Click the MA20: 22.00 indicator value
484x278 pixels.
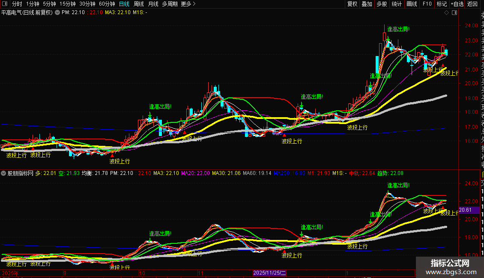coord(195,173)
